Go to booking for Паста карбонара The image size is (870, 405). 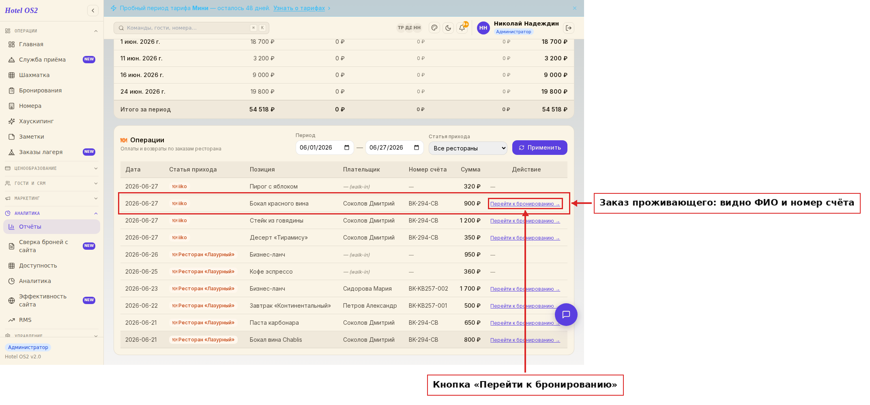click(x=525, y=323)
